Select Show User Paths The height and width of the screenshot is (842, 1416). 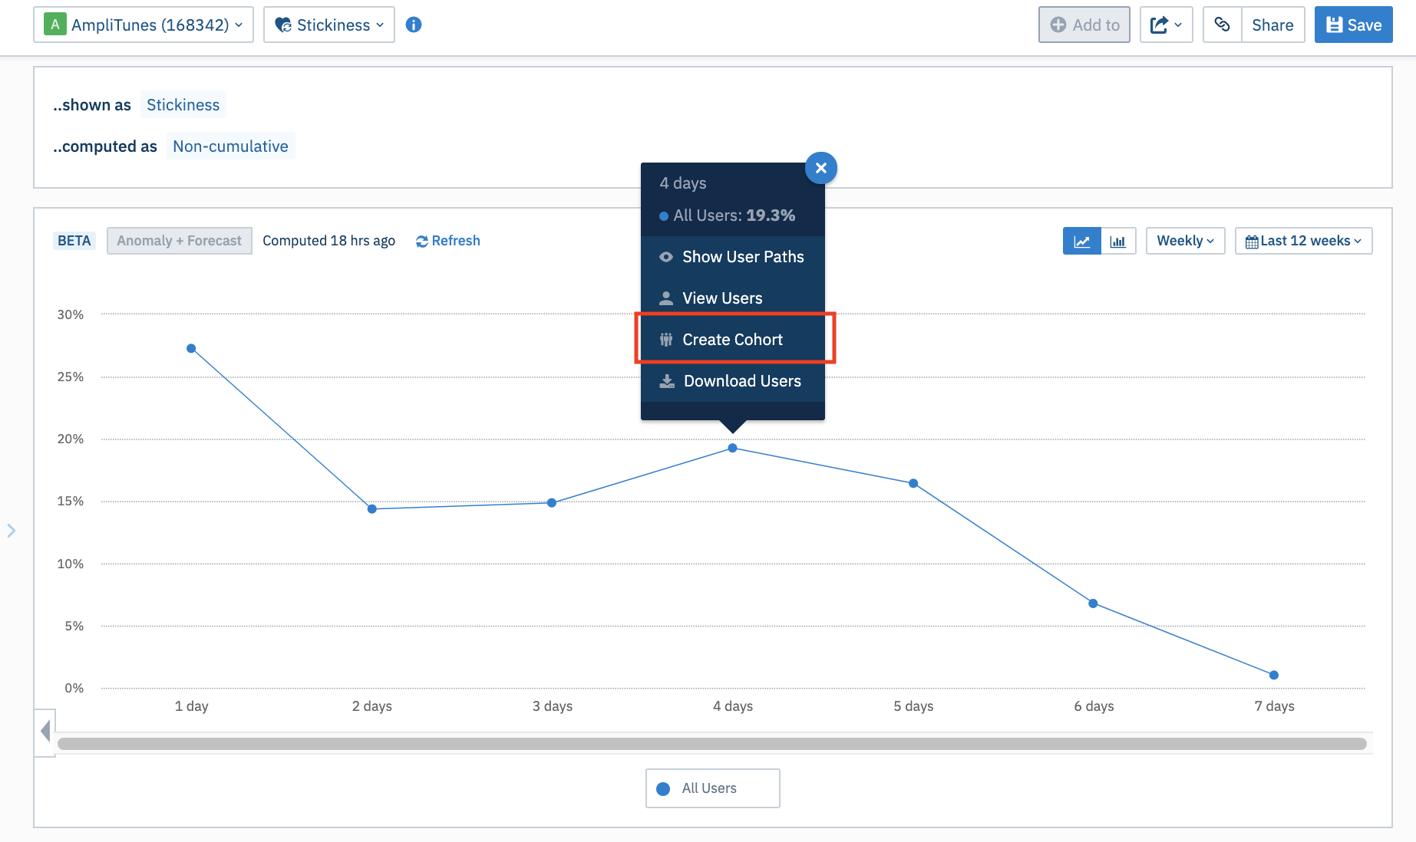733,257
